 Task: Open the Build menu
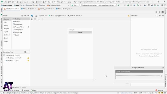[x=45, y=2]
